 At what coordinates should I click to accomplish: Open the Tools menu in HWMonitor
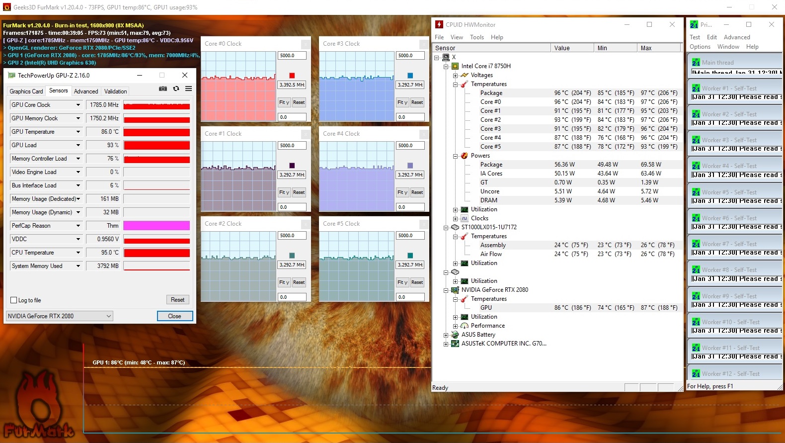[x=477, y=37]
